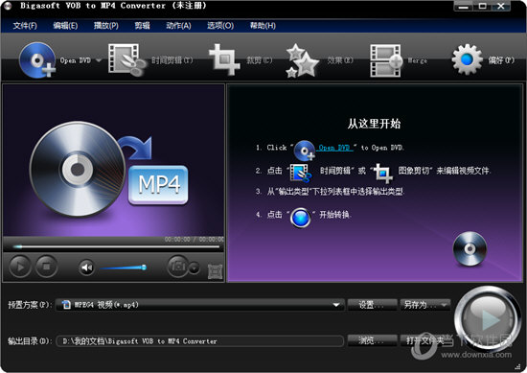The height and width of the screenshot is (373, 527).
Task: Open the 文件(F) menu
Action: [x=25, y=26]
